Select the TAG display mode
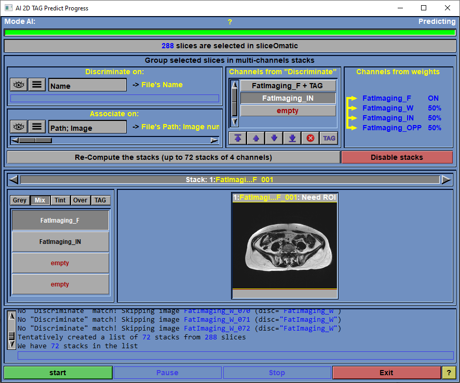 pos(100,200)
